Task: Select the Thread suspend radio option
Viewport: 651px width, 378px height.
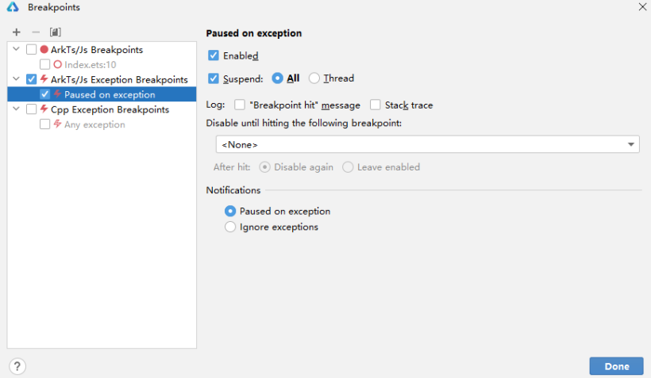Action: tap(314, 78)
